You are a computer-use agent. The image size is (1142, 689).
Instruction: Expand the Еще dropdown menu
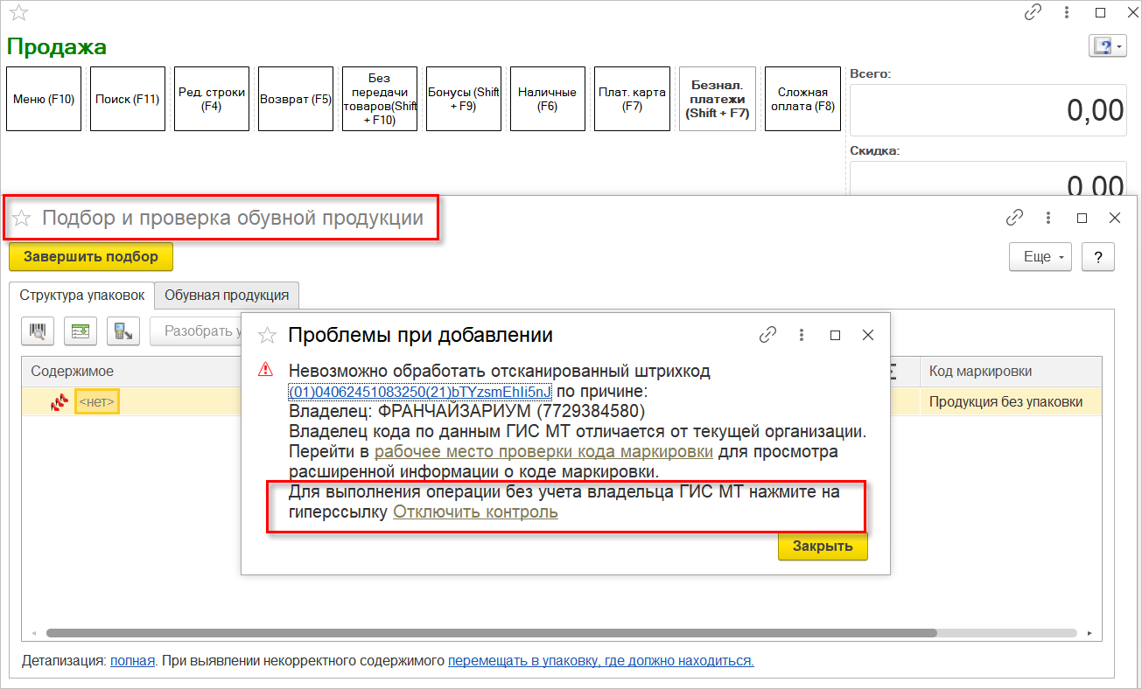(1040, 257)
